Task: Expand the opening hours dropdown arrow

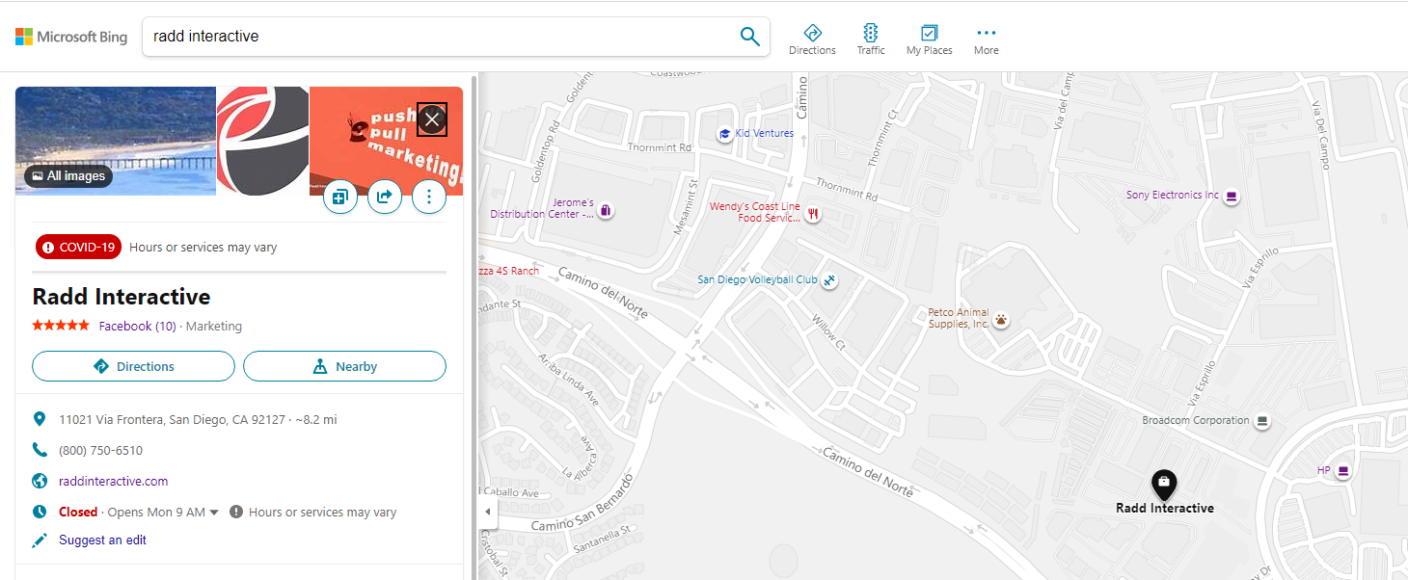Action: (214, 513)
